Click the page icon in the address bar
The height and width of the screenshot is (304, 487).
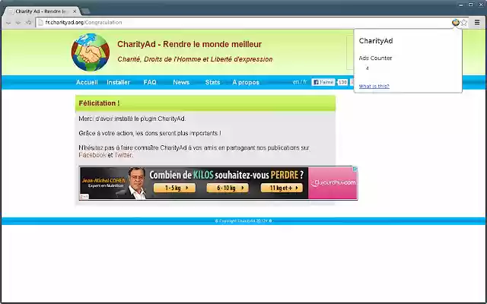tap(40, 22)
